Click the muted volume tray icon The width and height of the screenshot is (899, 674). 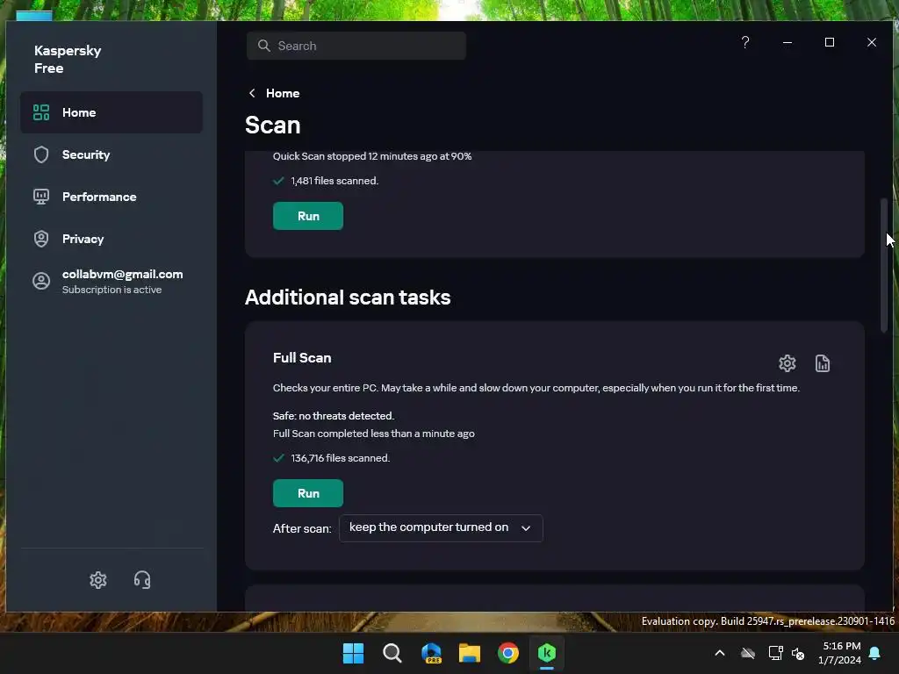pos(798,653)
